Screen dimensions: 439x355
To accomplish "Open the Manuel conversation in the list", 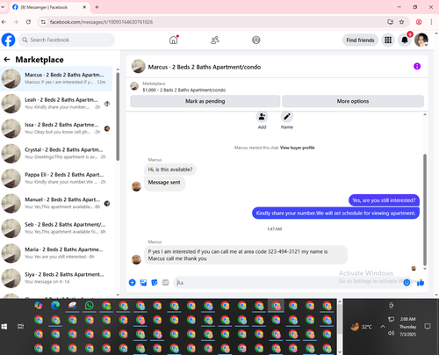I will tap(56, 203).
